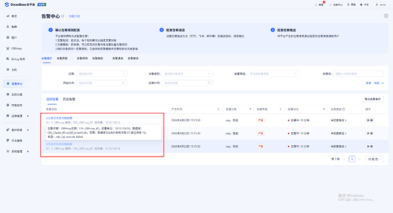
Task: Open the admin user menu
Action: click(x=380, y=5)
